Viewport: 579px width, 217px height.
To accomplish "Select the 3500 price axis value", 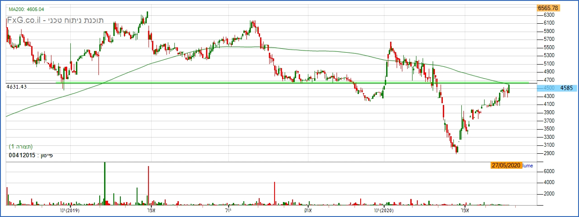I will pos(550,129).
